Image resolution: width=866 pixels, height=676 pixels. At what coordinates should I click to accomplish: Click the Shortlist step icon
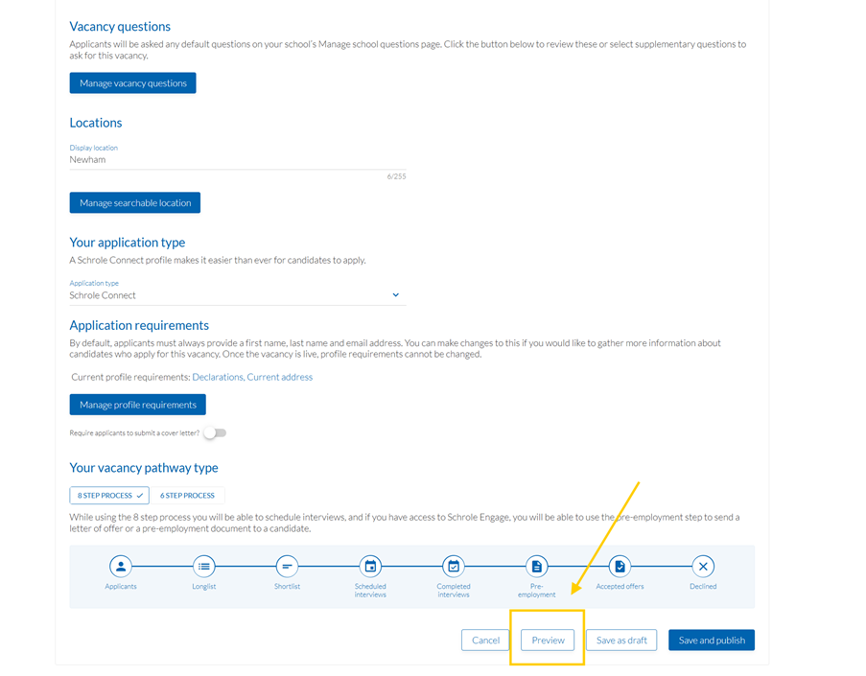click(287, 566)
